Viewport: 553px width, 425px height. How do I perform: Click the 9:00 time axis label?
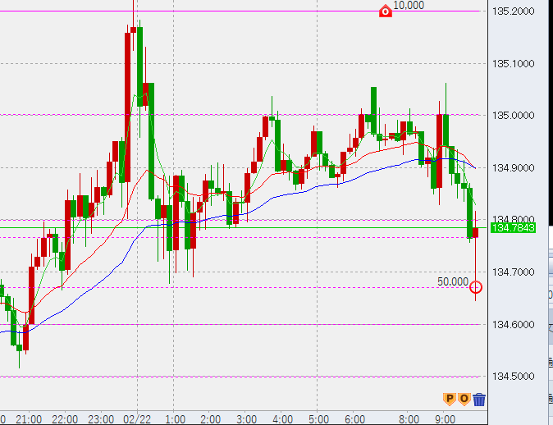[444, 418]
